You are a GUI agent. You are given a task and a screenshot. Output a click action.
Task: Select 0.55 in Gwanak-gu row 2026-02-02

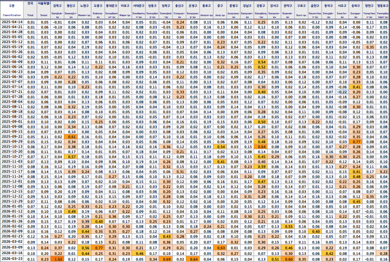point(287,226)
